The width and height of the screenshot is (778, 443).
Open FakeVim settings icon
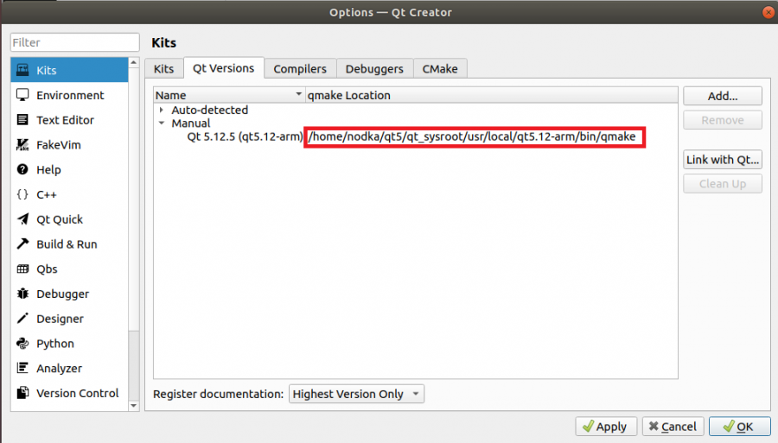pos(22,145)
